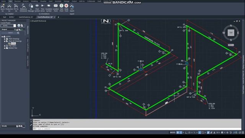The height and width of the screenshot is (138, 245).
Task: Click the viewport controls label [-][Top][2D Wireframe]
Action: coord(38,21)
